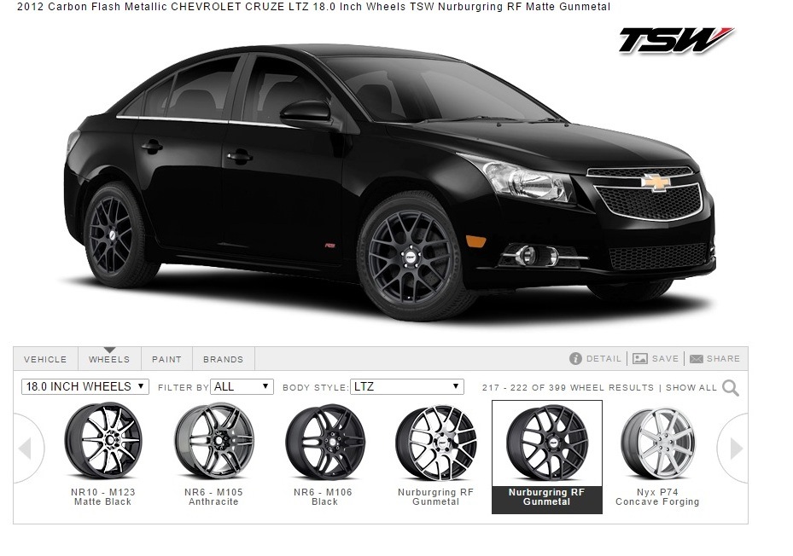Screen dimensions: 793x556
Task: Expand the FILTER BY dropdown set to ALL
Action: 242,386
